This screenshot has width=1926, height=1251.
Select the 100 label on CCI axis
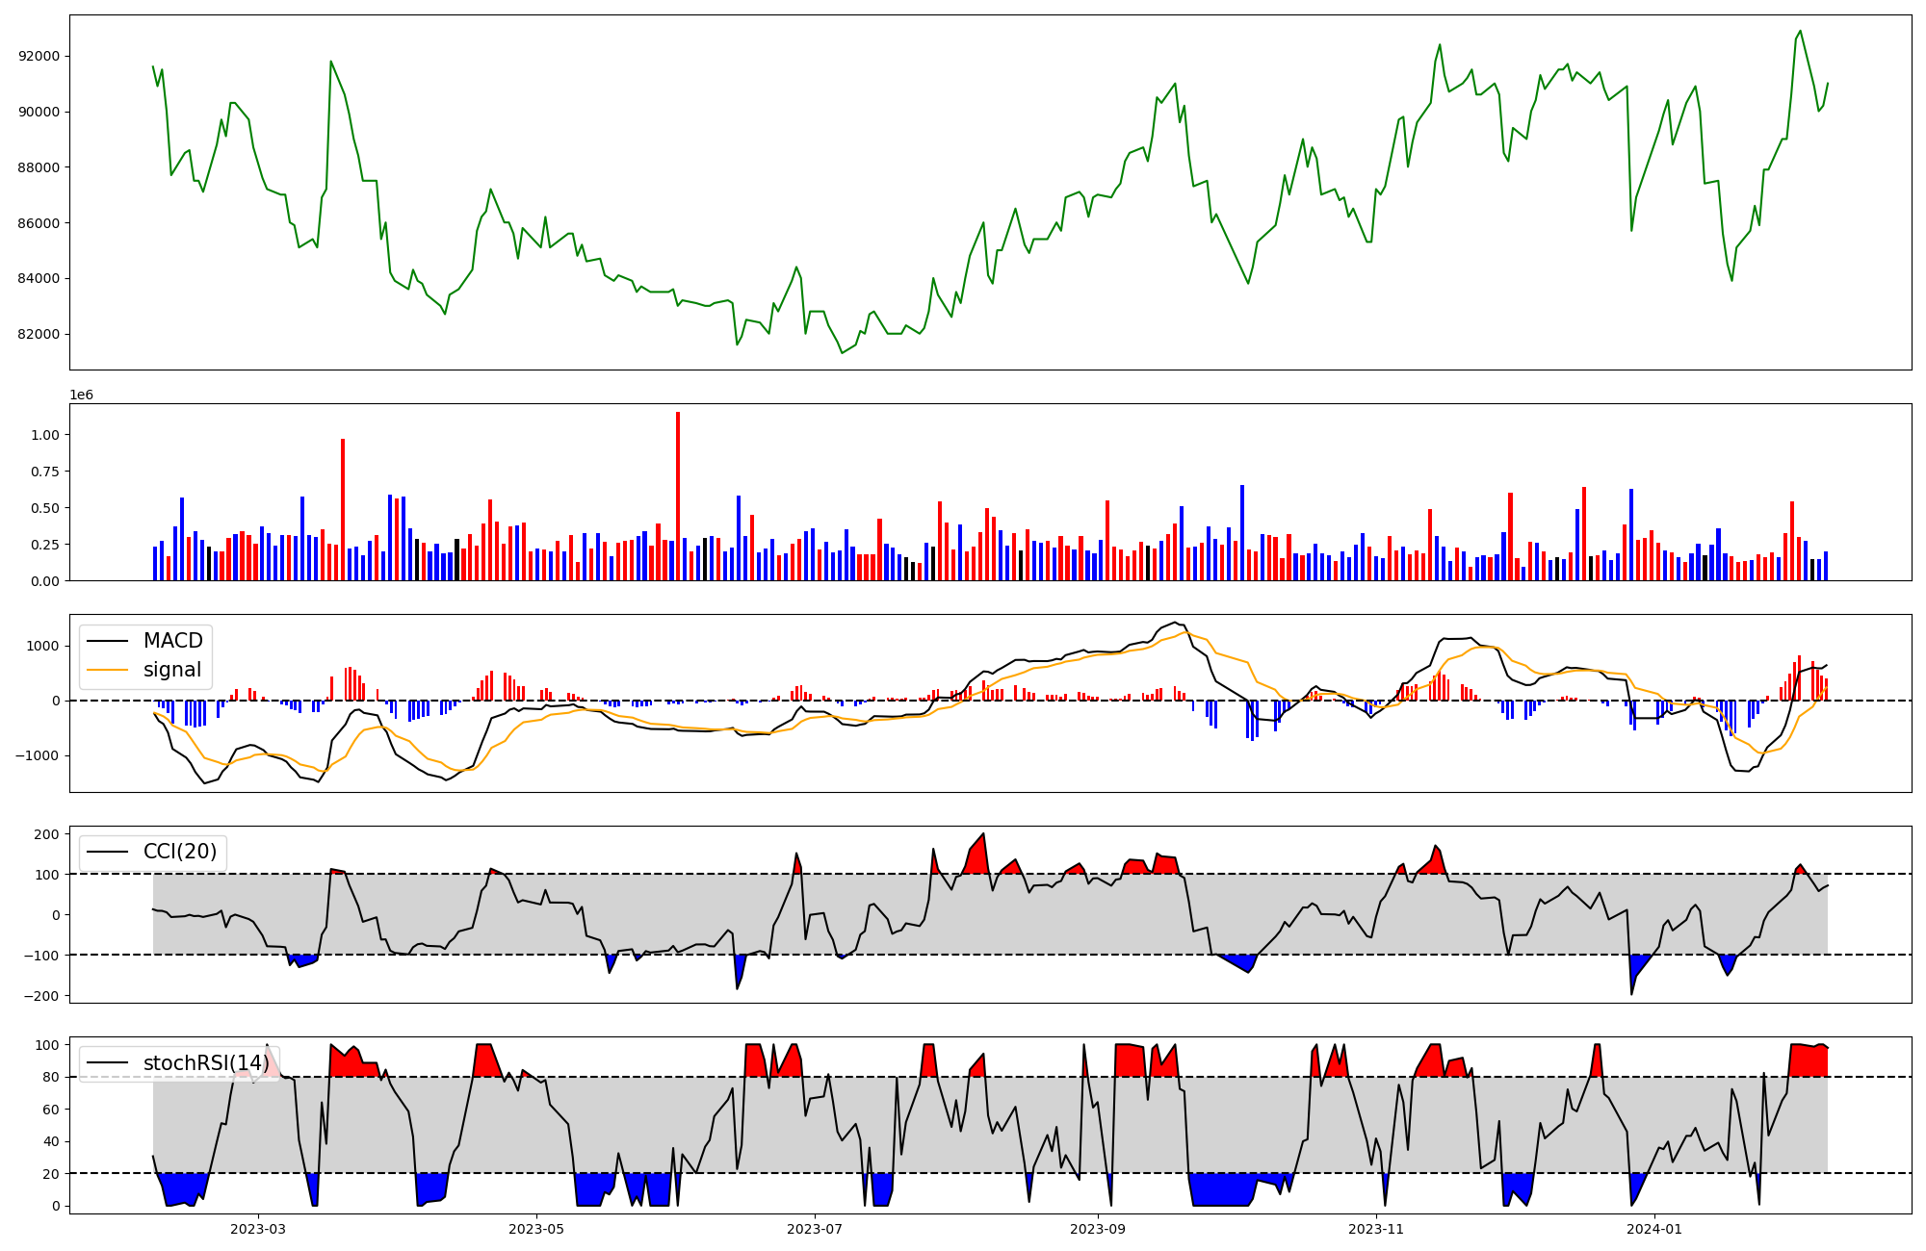click(47, 875)
